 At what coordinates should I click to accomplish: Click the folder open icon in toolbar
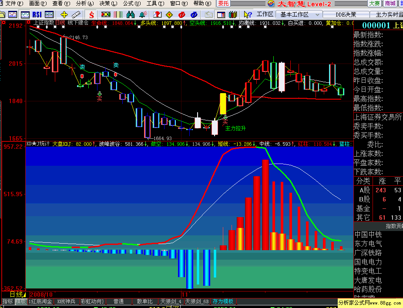pyautogui.click(x=3, y=15)
